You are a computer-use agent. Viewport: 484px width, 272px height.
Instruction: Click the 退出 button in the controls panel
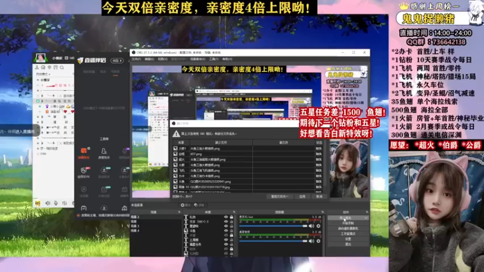pyautogui.click(x=348, y=244)
